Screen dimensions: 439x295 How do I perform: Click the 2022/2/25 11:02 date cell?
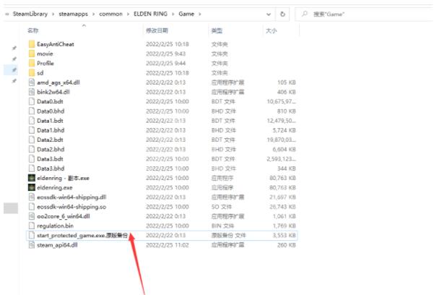click(168, 245)
